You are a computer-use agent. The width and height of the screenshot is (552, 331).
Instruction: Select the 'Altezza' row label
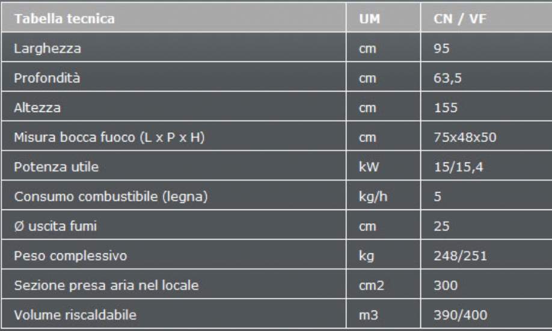37,108
